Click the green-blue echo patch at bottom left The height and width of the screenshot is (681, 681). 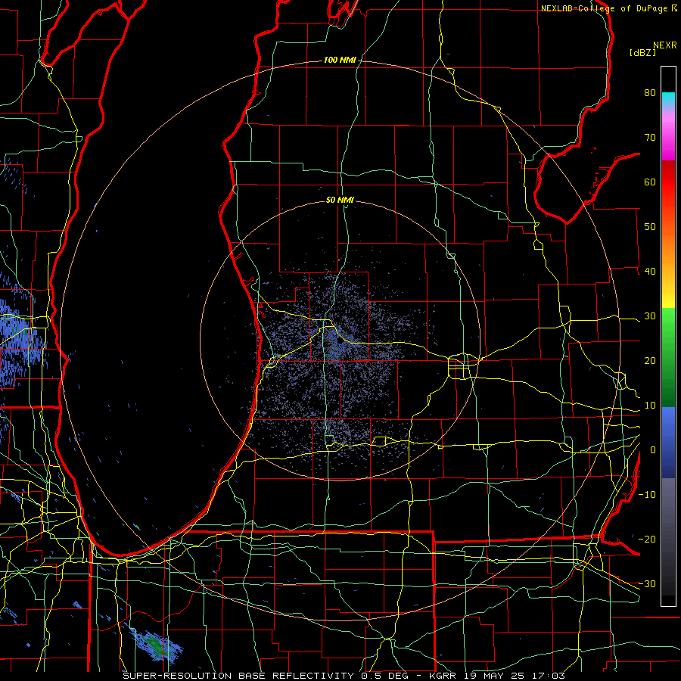(157, 645)
